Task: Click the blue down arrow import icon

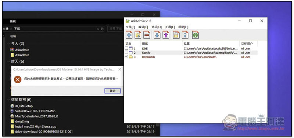Action: (157, 35)
